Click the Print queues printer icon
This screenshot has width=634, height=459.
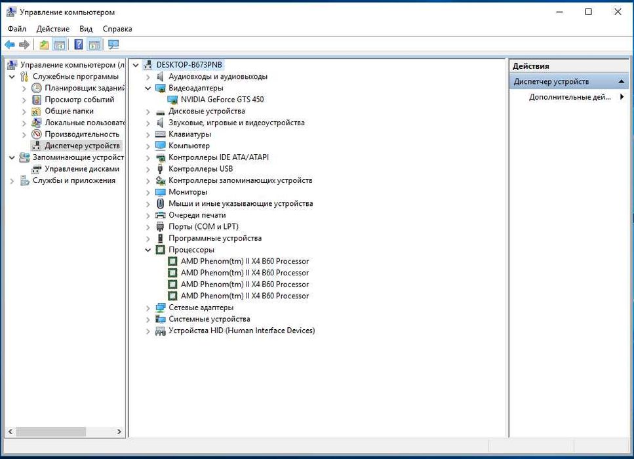161,215
